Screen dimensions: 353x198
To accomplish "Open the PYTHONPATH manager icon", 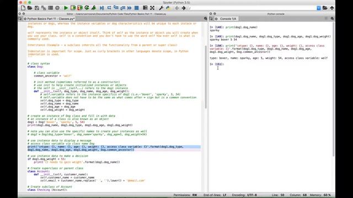I will (x=168, y=8).
